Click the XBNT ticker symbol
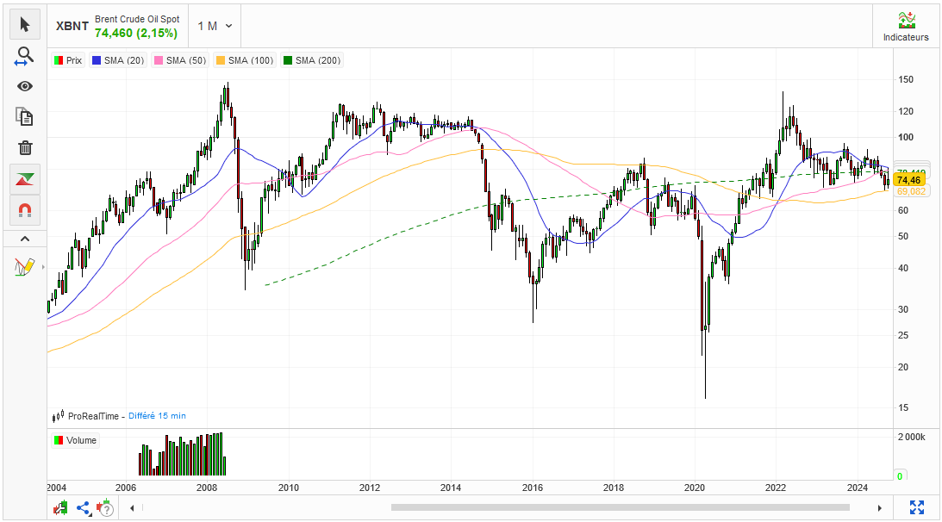This screenshot has height=522, width=942. pyautogui.click(x=72, y=26)
